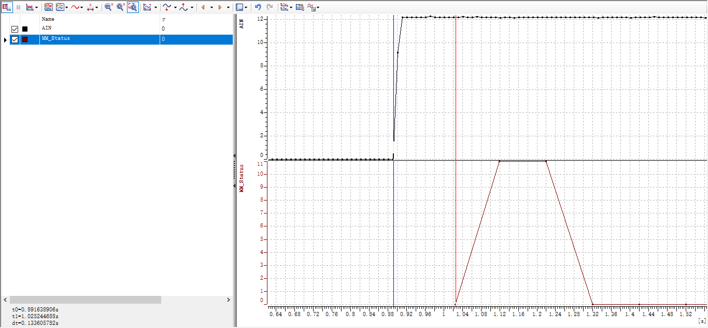Viewport: 708px width, 328px height.
Task: Click the blue undo arrow
Action: click(258, 7)
